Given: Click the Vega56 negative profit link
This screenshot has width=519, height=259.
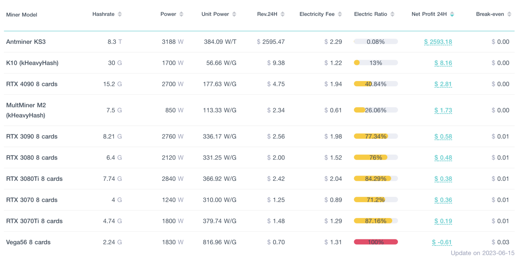Looking at the screenshot, I should (442, 242).
